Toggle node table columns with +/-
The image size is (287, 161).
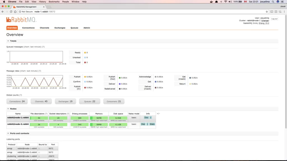pyautogui.click(x=158, y=114)
